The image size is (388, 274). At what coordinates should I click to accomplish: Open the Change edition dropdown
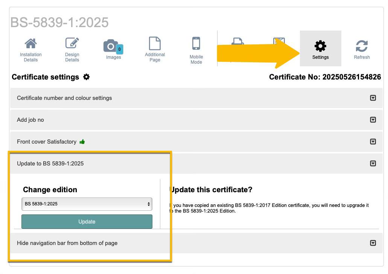[87, 204]
